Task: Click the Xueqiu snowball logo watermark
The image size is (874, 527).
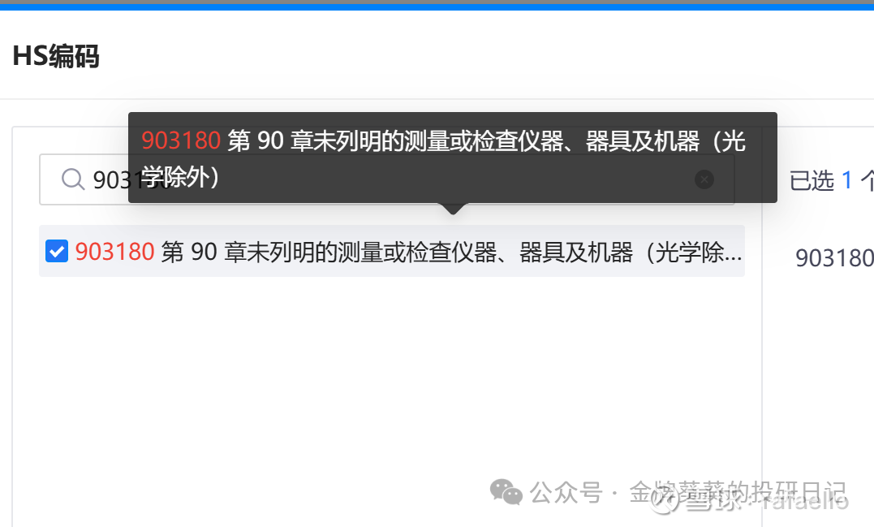Action: 665,499
